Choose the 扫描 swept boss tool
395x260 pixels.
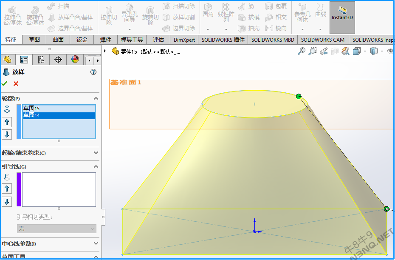tap(59, 6)
